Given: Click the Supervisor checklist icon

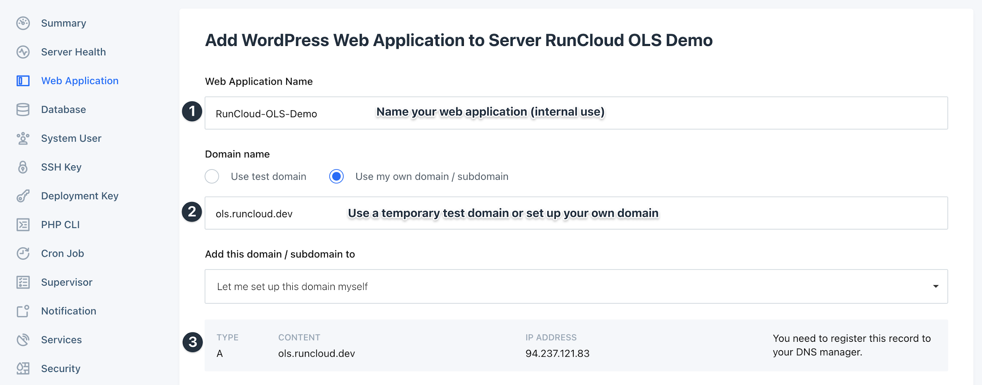Looking at the screenshot, I should point(23,282).
